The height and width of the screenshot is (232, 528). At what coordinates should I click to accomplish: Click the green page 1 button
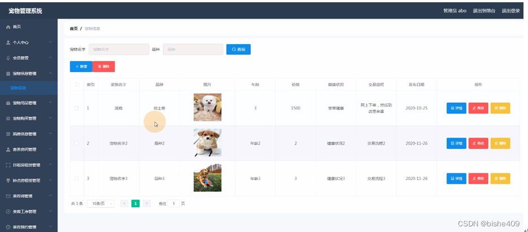coord(136,203)
